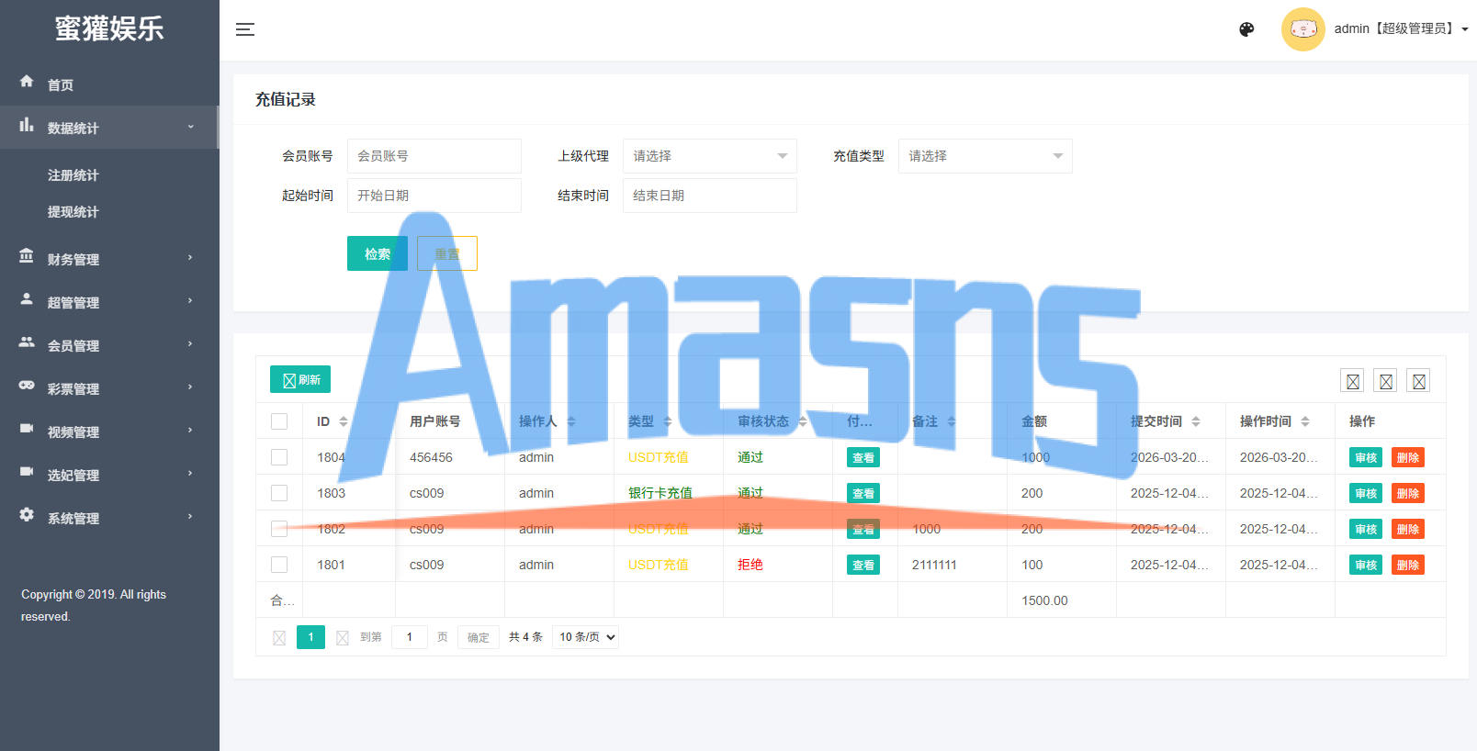This screenshot has height=751, width=1477.
Task: Click the home icon in sidebar
Action: 27,82
